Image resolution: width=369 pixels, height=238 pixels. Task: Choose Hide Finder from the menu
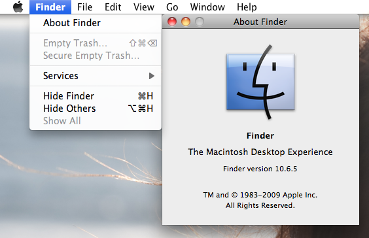(x=96, y=96)
